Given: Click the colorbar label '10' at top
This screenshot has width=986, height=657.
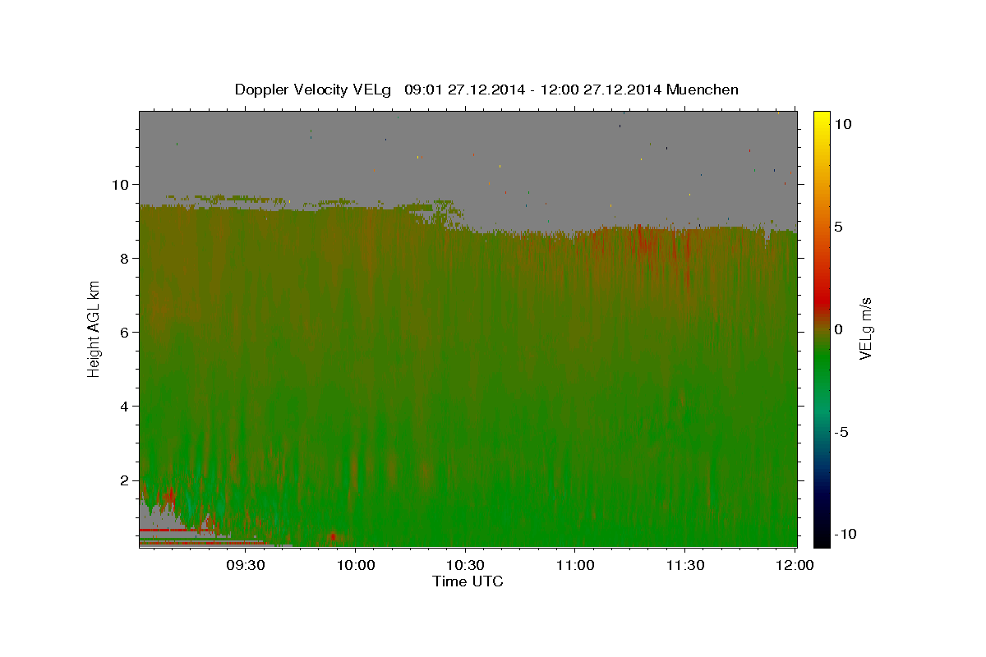Looking at the screenshot, I should tap(842, 124).
